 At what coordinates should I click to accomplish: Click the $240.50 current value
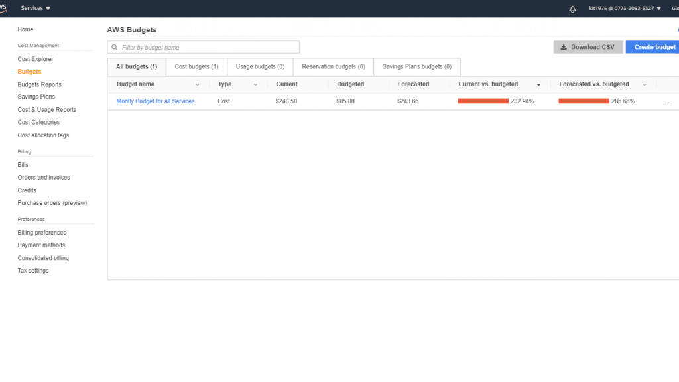click(x=286, y=101)
